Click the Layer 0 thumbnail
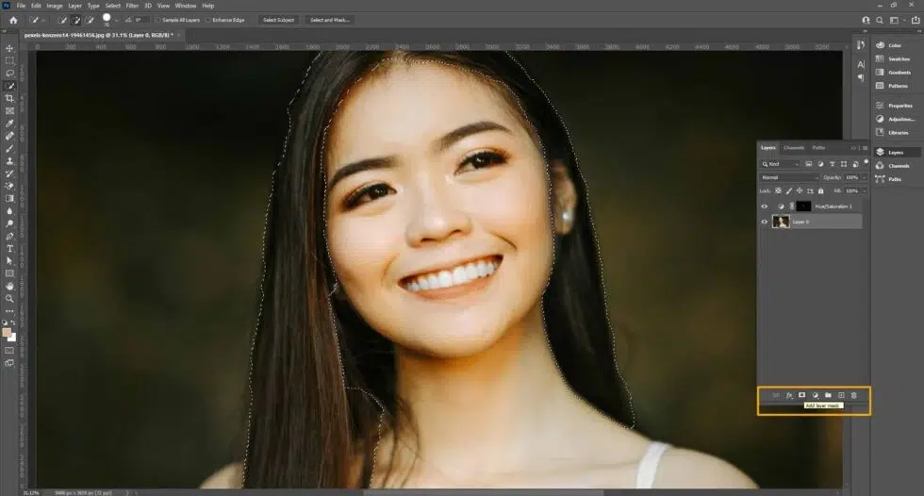The image size is (924, 496). 781,223
